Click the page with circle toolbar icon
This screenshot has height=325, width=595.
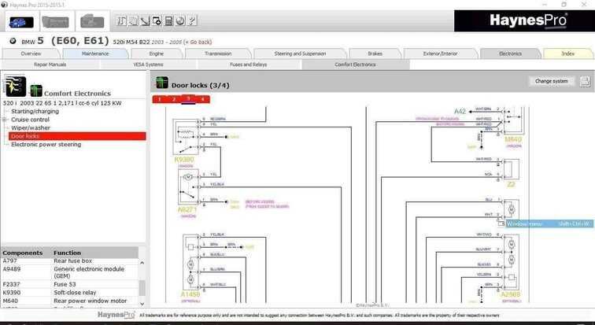[x=157, y=21]
